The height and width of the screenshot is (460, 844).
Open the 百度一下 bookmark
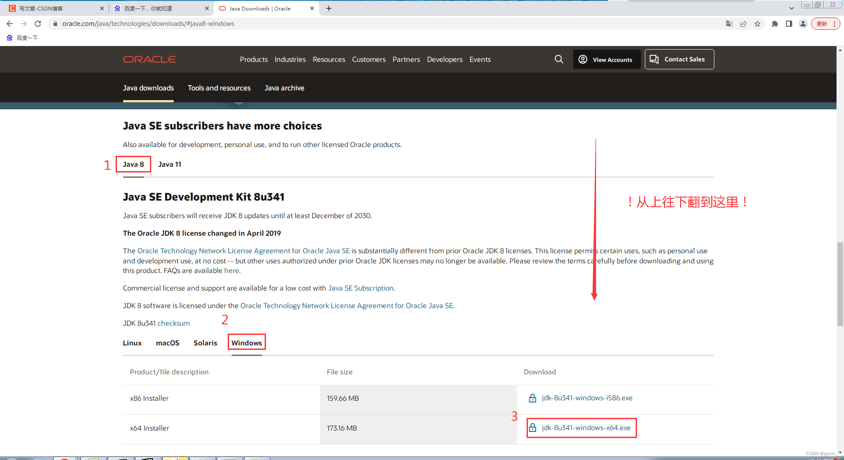pyautogui.click(x=22, y=38)
